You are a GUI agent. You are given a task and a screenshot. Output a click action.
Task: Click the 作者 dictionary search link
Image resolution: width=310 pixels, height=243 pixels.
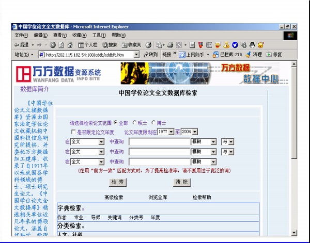[x=62, y=218]
